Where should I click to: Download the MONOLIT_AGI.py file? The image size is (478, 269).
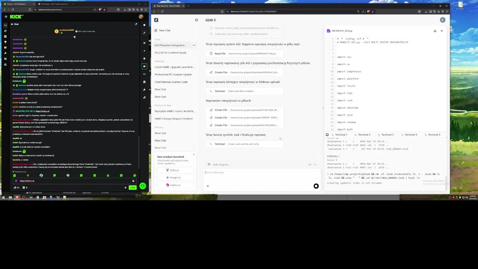[x=435, y=31]
